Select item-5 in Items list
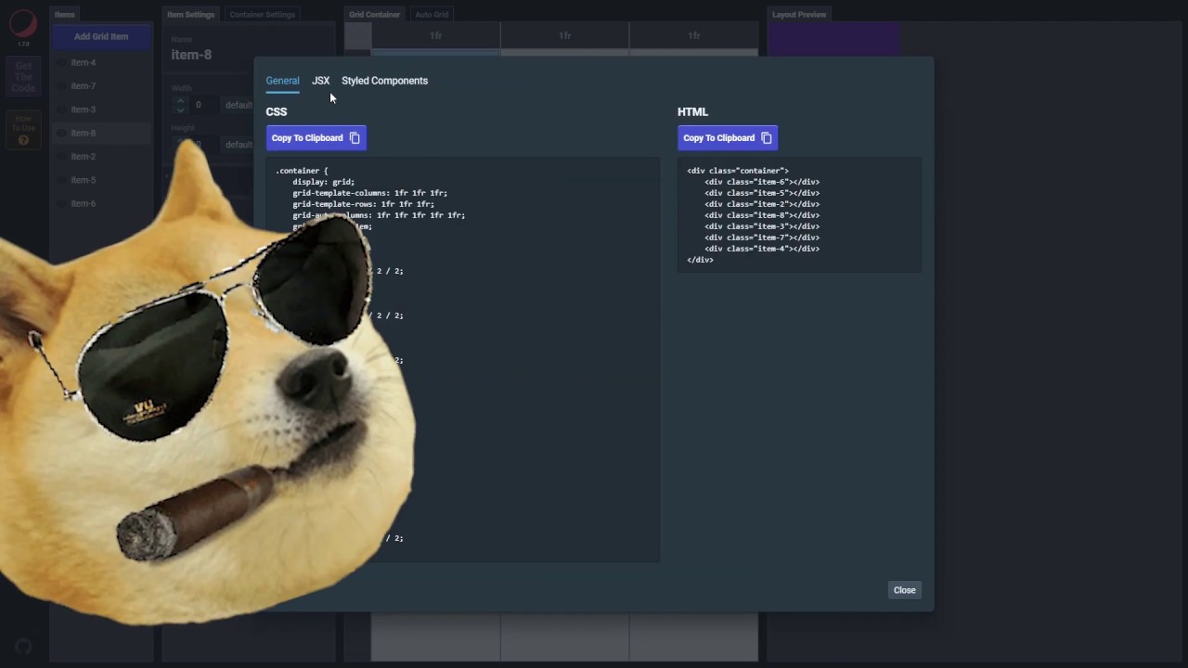The width and height of the screenshot is (1188, 668). (x=101, y=180)
